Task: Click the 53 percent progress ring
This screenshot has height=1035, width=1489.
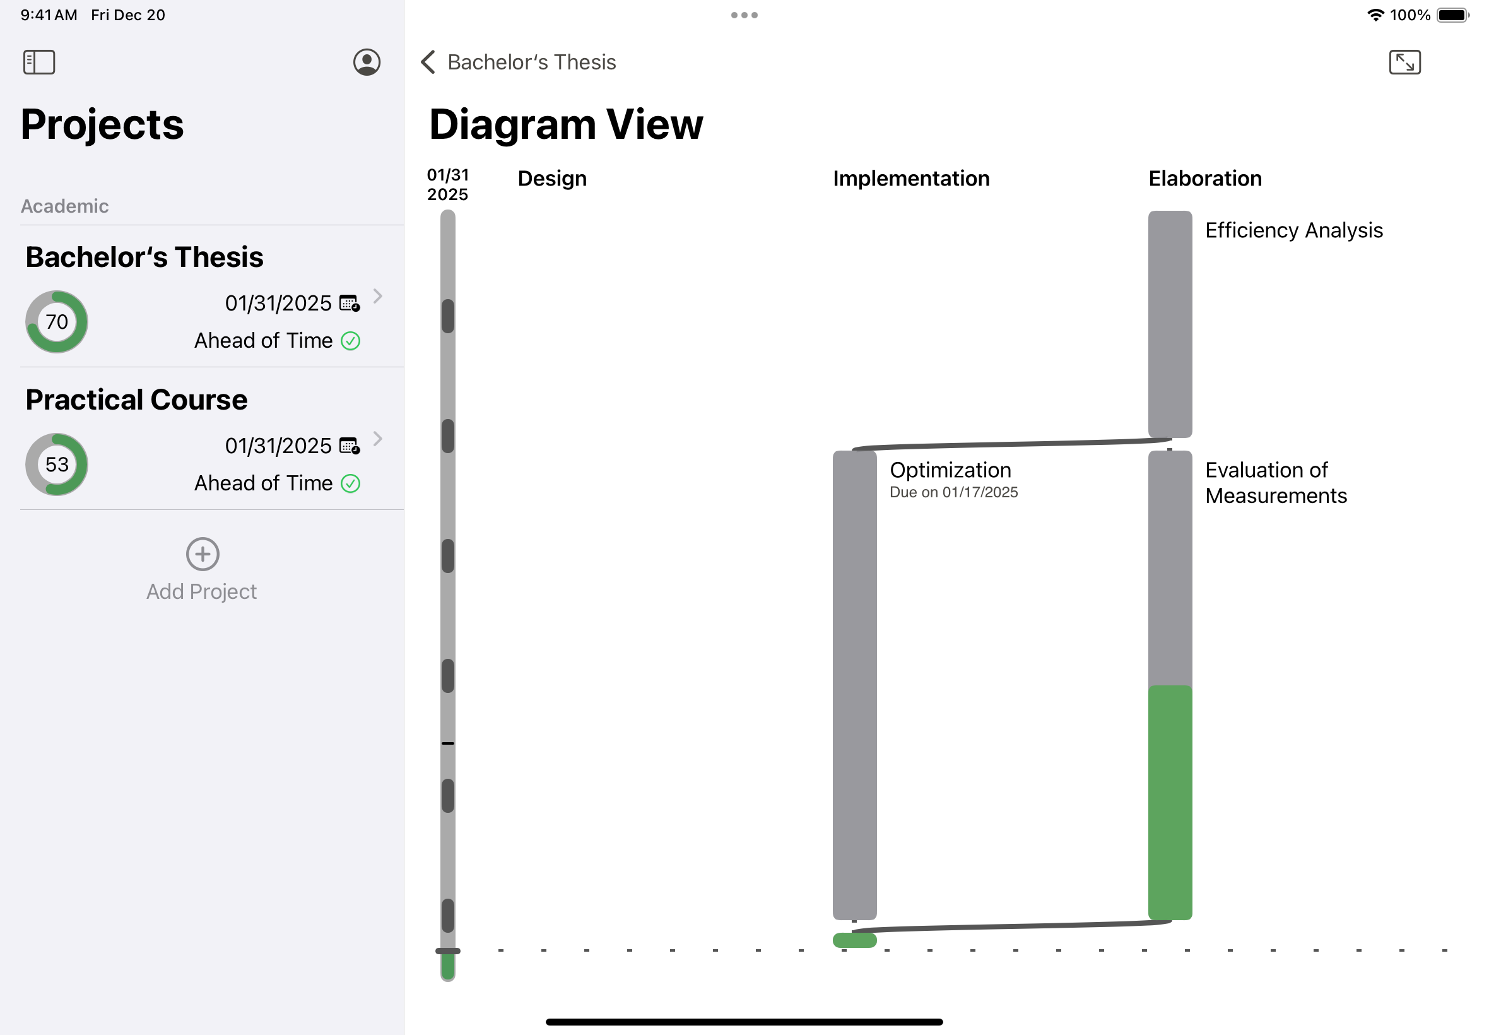Action: pos(56,464)
